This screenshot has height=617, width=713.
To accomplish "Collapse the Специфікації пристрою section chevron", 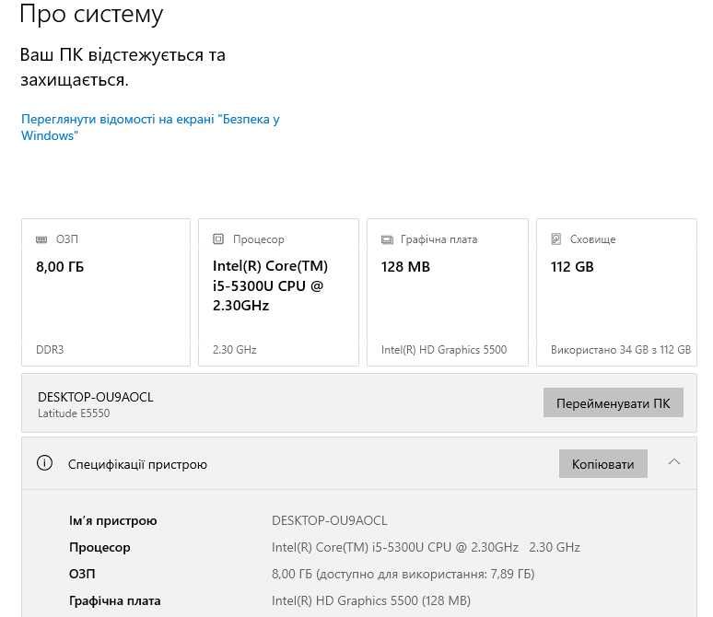I will pos(674,462).
